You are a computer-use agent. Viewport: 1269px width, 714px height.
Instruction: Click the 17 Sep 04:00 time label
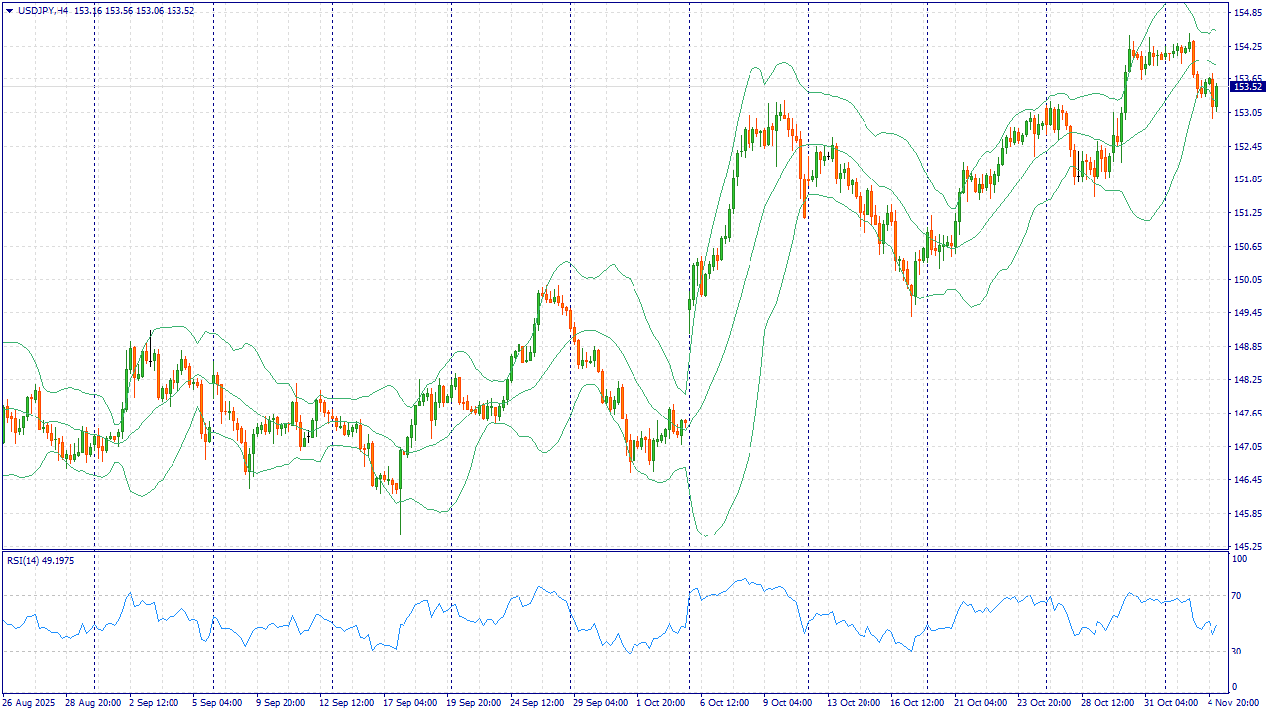click(411, 703)
